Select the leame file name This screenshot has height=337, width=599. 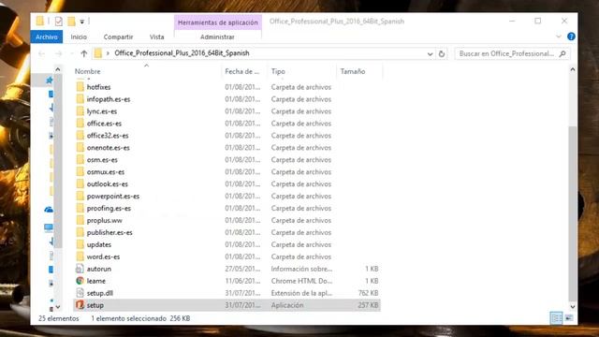pyautogui.click(x=95, y=281)
